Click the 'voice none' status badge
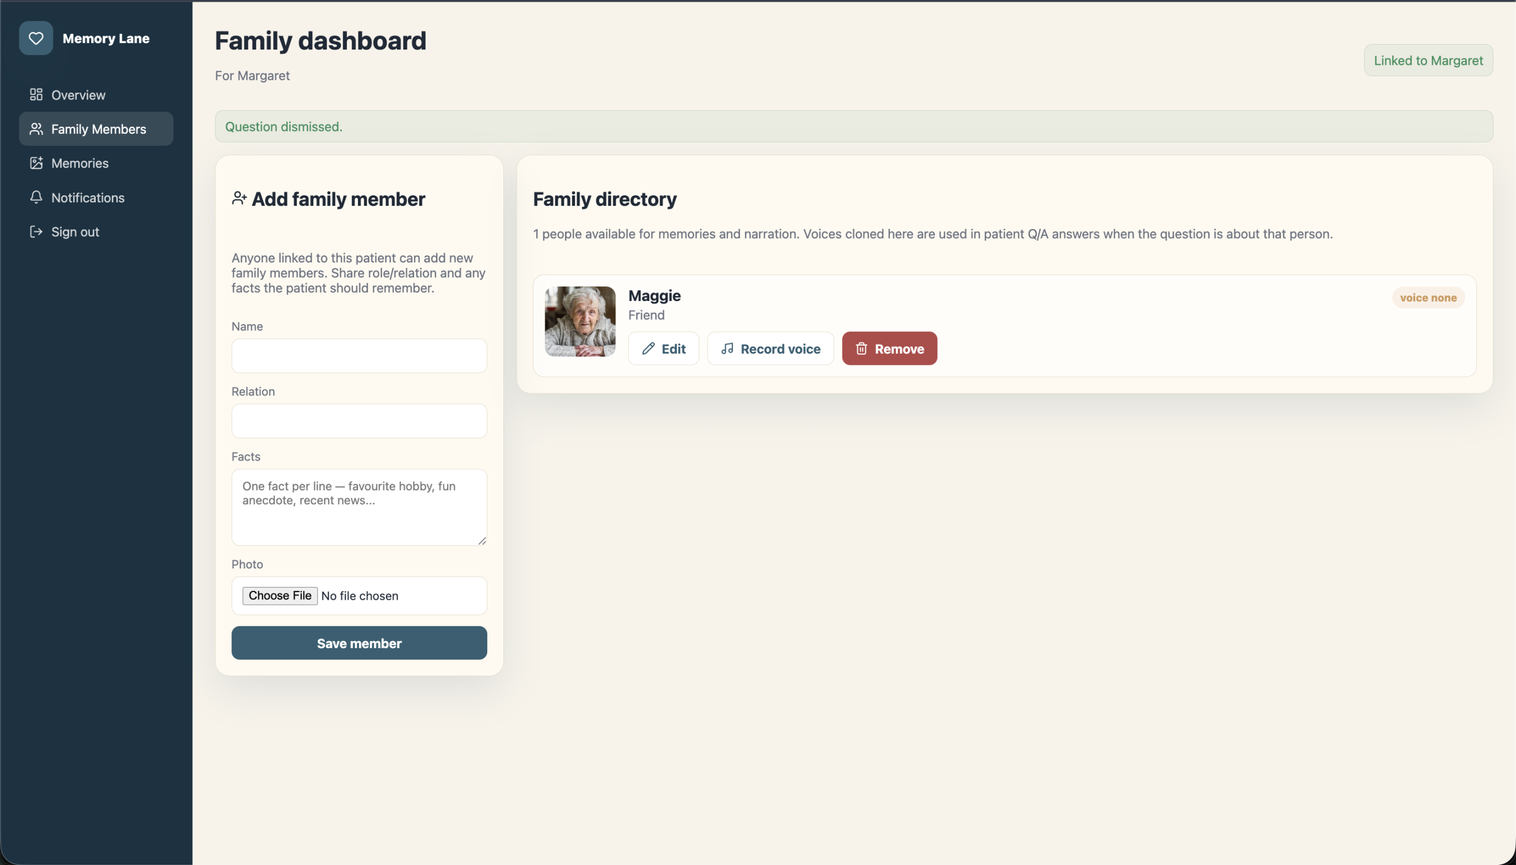This screenshot has height=865, width=1516. [x=1428, y=298]
